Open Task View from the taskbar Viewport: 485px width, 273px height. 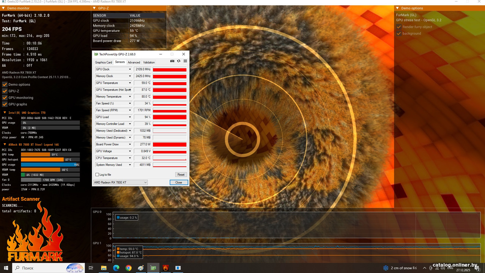(x=91, y=268)
